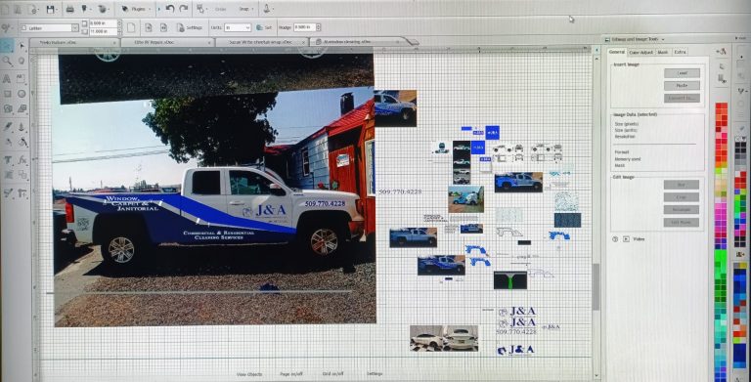Viewport: 751px width, 382px height.
Task: Toggle View Objects at bottom bar
Action: (x=249, y=374)
